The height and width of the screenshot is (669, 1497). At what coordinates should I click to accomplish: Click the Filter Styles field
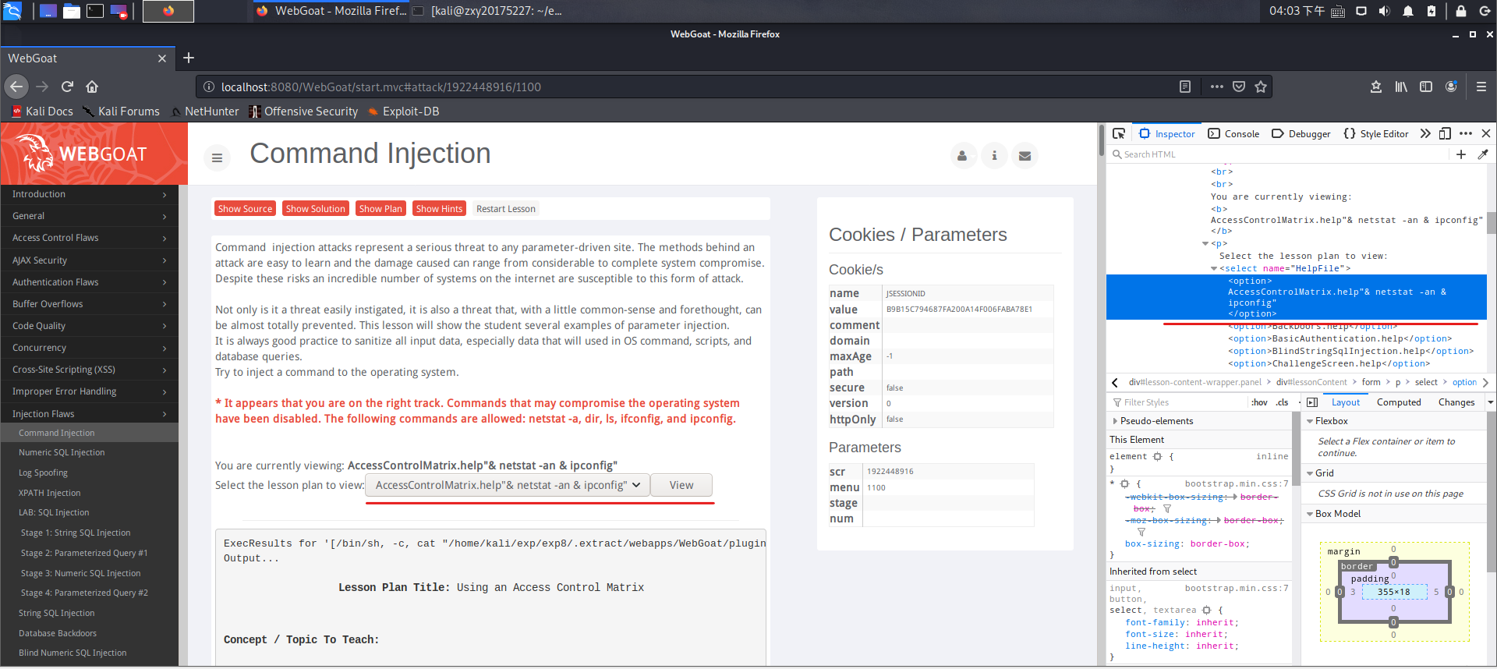pyautogui.click(x=1177, y=402)
